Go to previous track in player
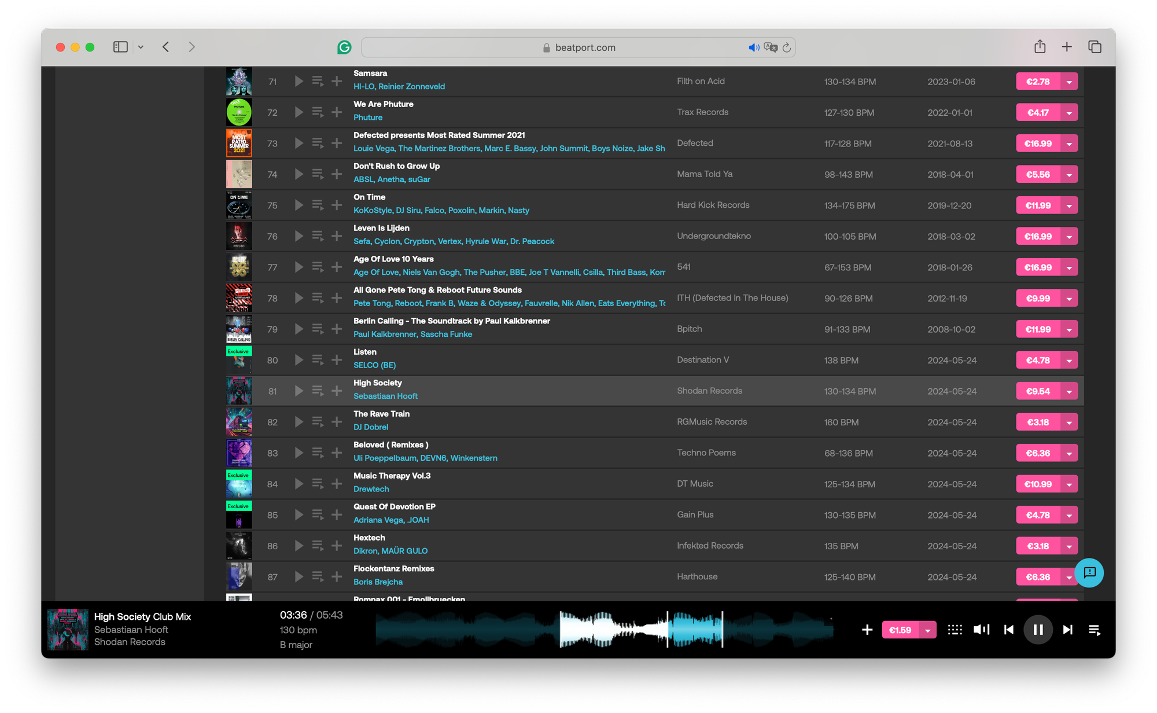 [1009, 630]
